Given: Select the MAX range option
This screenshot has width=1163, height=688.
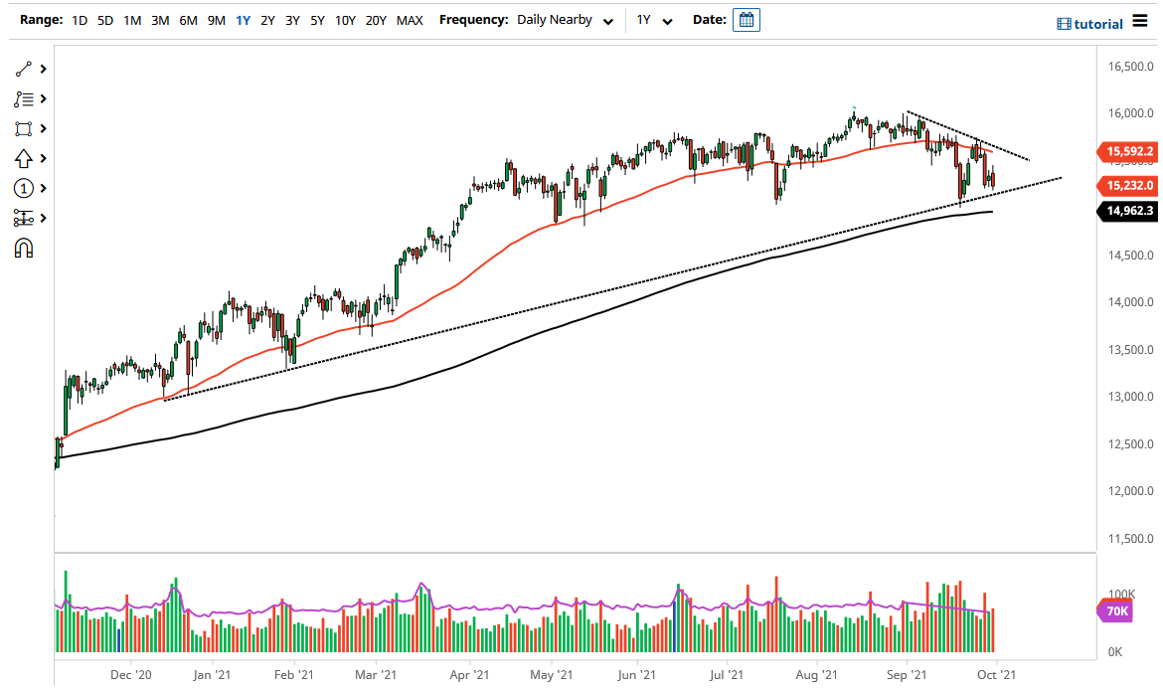Looking at the screenshot, I should pyautogui.click(x=409, y=19).
